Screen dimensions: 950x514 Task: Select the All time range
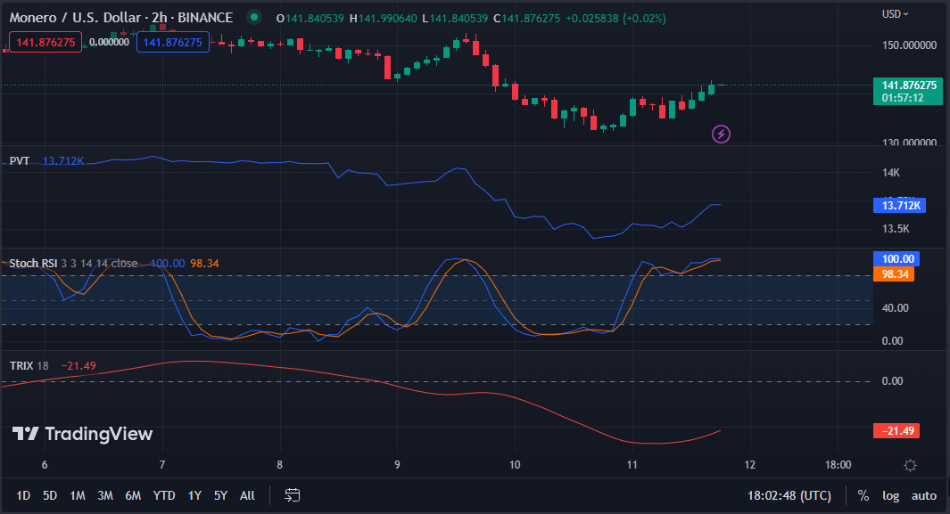247,495
